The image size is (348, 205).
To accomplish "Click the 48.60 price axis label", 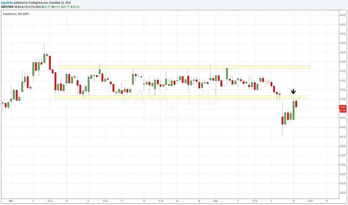I will (343, 24).
